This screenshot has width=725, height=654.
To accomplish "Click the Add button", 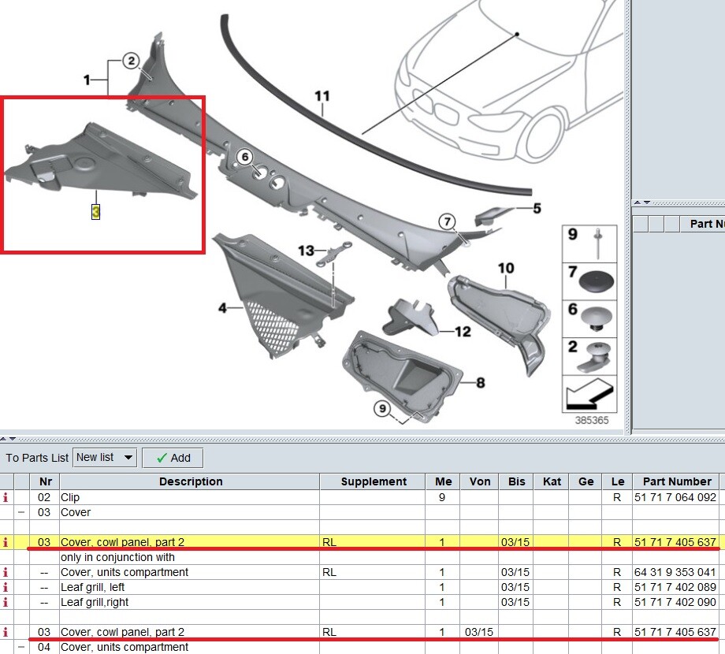I will click(173, 458).
